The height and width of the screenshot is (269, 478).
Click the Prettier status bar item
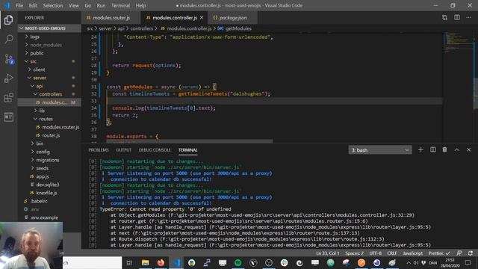[439, 253]
